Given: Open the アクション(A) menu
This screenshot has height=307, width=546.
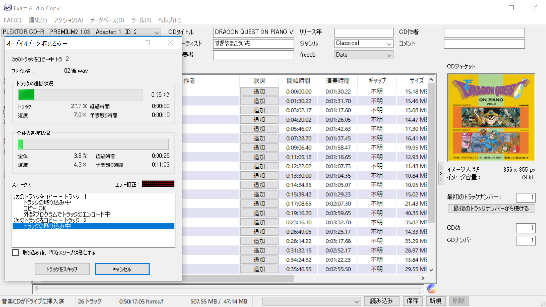Looking at the screenshot, I should tap(69, 20).
